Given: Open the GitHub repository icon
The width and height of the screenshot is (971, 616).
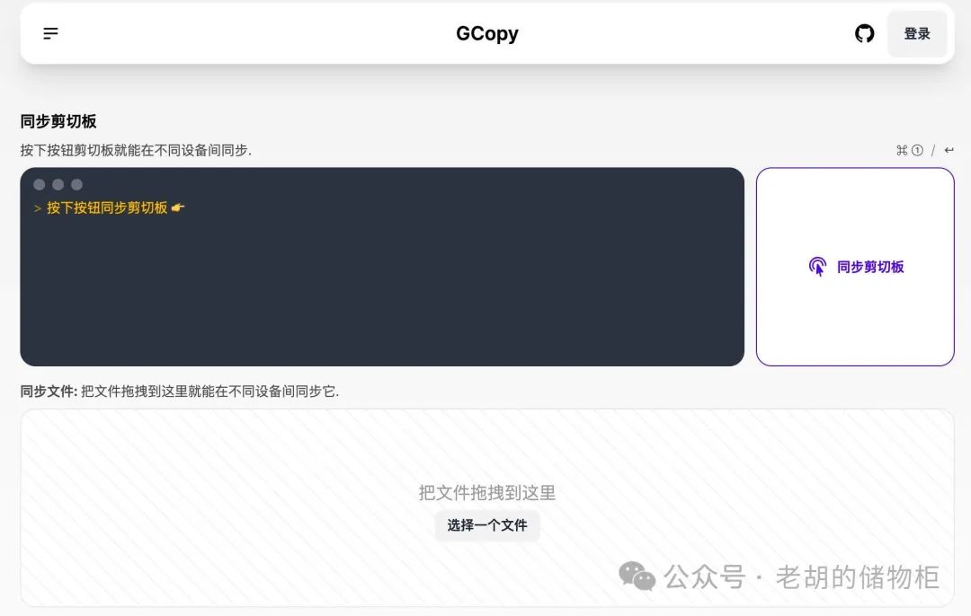Looking at the screenshot, I should click(x=865, y=33).
